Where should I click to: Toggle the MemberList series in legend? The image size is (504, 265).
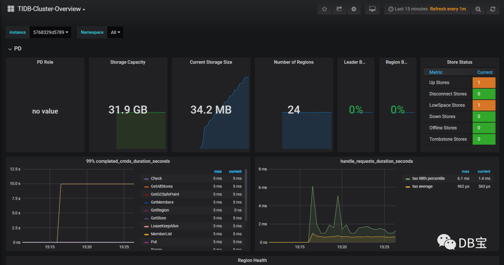(161, 234)
